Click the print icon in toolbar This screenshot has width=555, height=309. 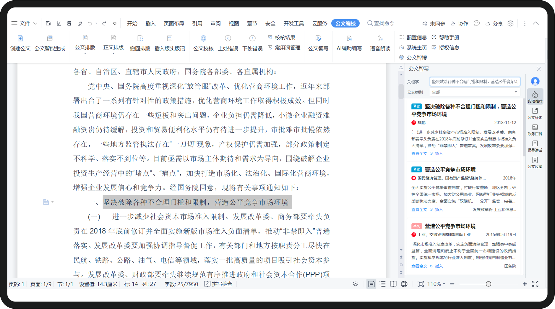pyautogui.click(x=69, y=23)
